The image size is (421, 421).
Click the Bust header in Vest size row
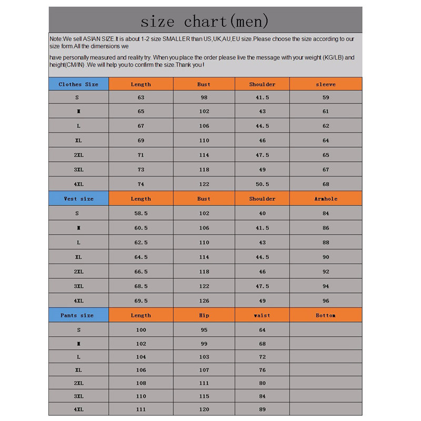[204, 199]
